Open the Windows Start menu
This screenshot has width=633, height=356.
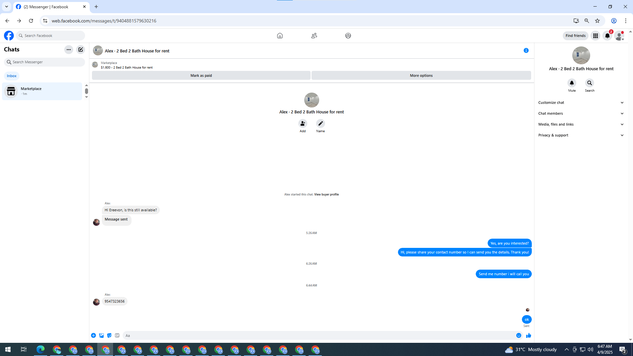[8, 349]
